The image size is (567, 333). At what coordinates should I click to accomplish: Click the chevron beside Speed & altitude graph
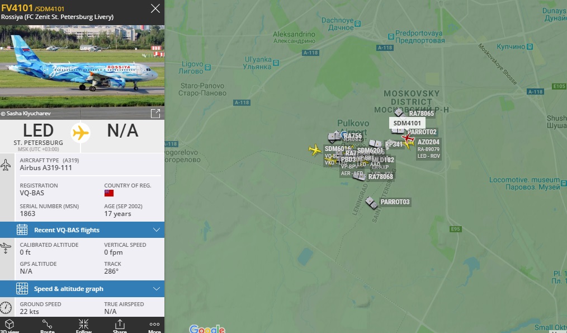coord(156,289)
